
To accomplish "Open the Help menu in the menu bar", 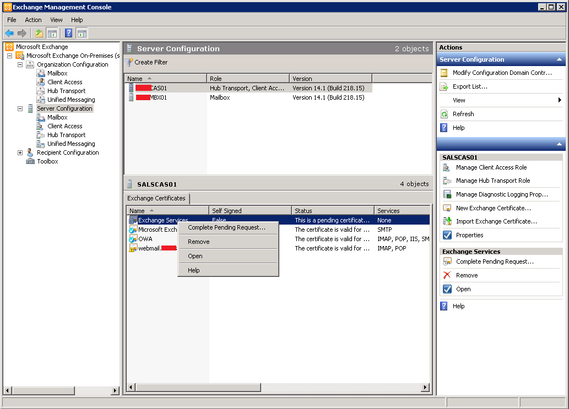I will (77, 20).
